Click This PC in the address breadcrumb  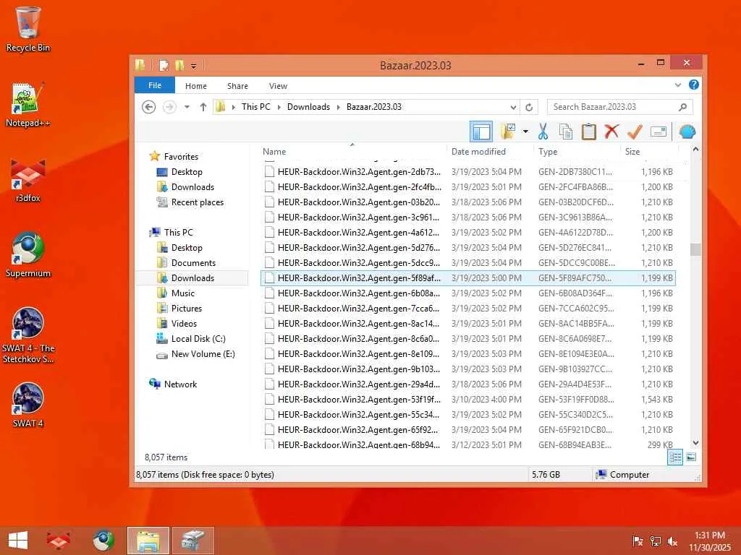255,107
